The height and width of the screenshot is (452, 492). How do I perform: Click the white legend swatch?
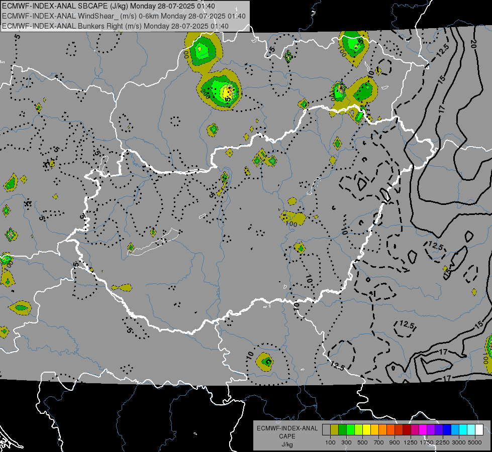(479, 429)
